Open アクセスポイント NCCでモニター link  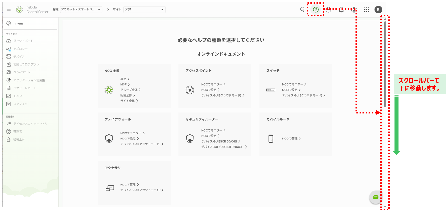click(213, 84)
